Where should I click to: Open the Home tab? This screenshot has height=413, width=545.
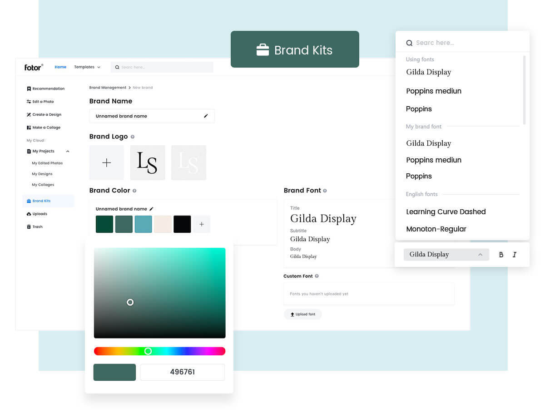click(x=60, y=67)
